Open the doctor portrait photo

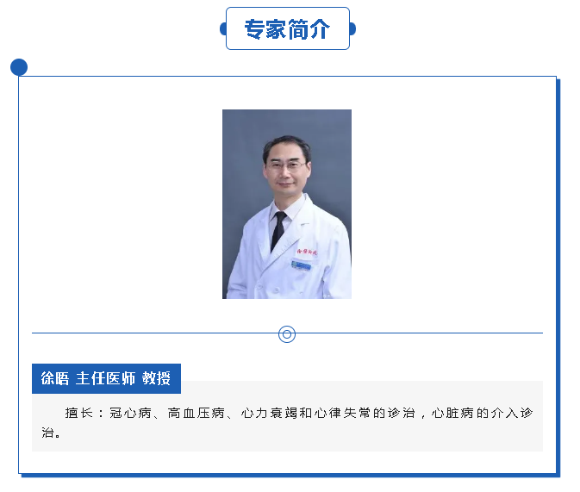[287, 204]
